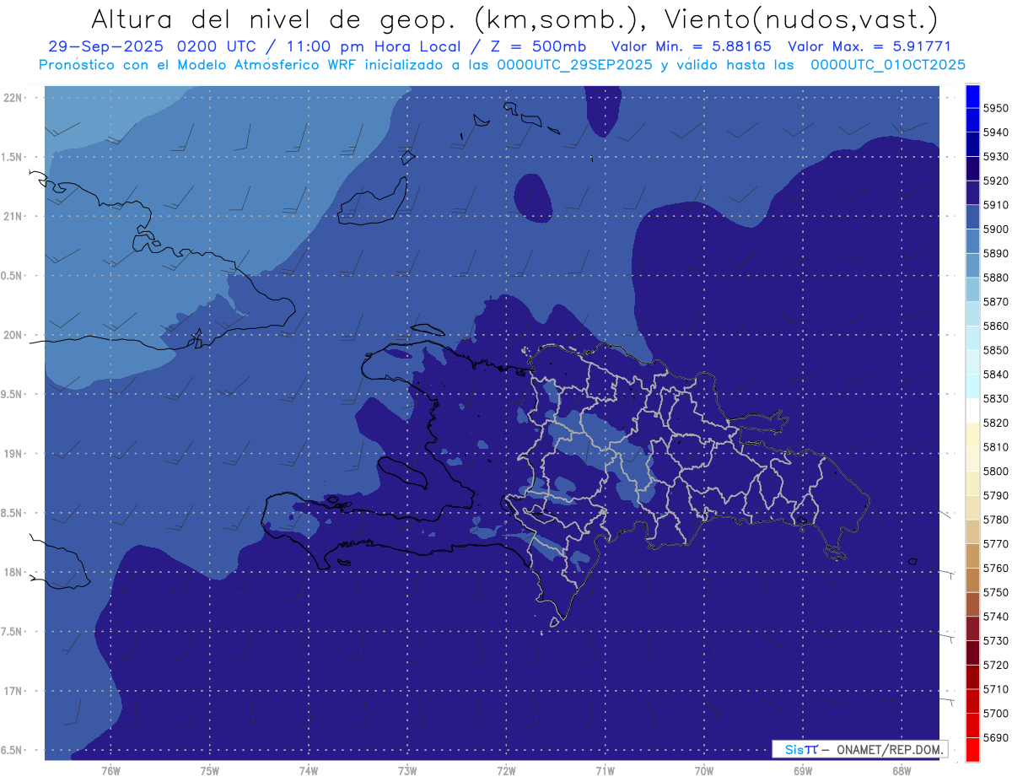
Task: Click the 5840 colorbar label
Action: (x=995, y=375)
